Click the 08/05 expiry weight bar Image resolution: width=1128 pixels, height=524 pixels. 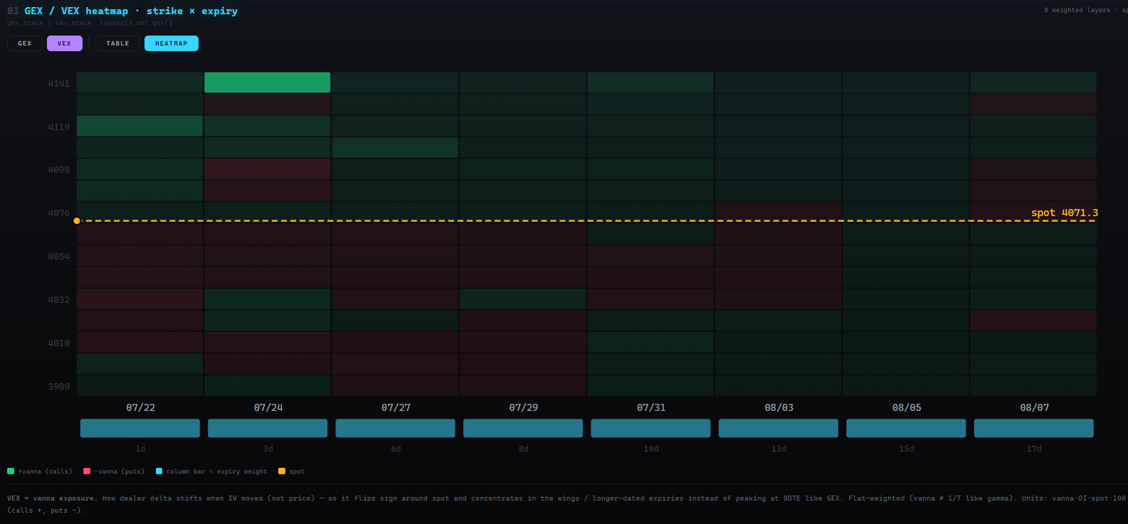906,428
